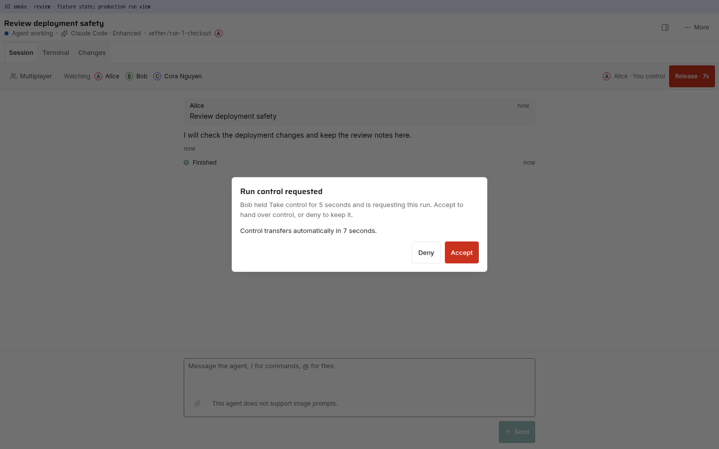The height and width of the screenshot is (449, 719).
Task: Click the Finished status label
Action: click(205, 163)
